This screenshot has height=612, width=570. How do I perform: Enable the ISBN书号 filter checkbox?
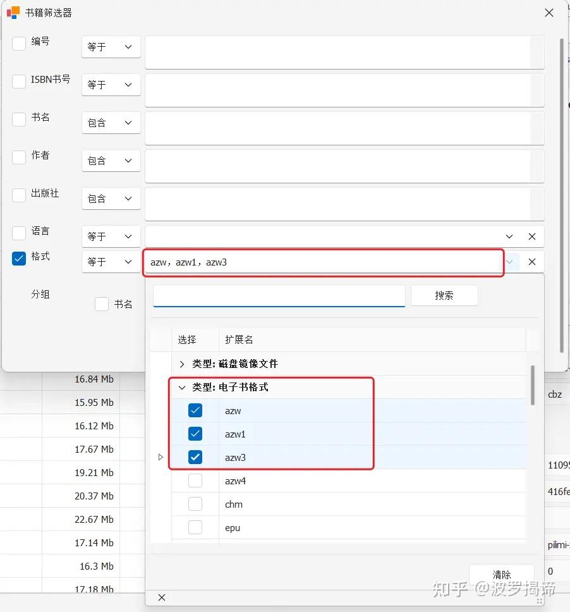pos(18,81)
